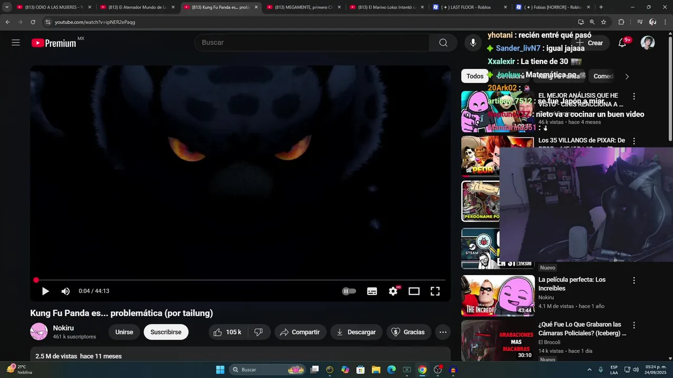The image size is (673, 378).
Task: Open the tab search dropdown
Action: (7, 7)
